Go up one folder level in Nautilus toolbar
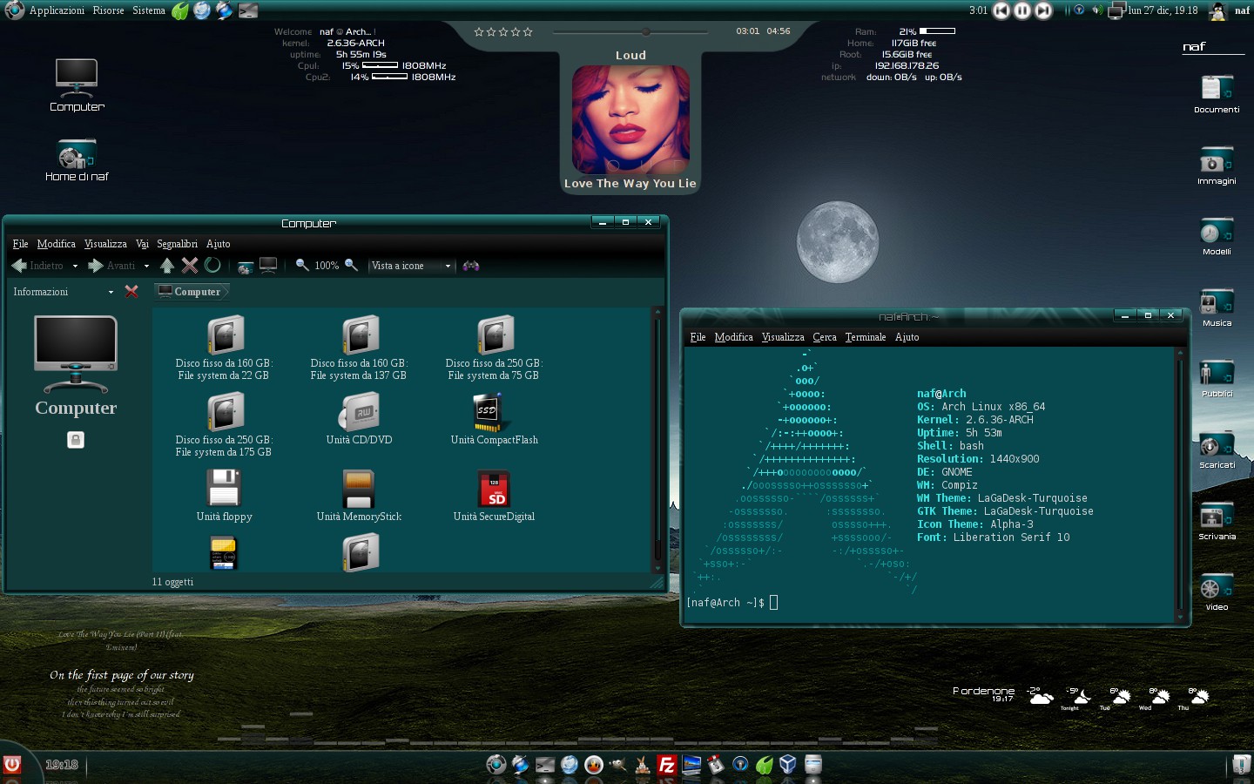Screen dimensions: 1254x784 coord(167,266)
